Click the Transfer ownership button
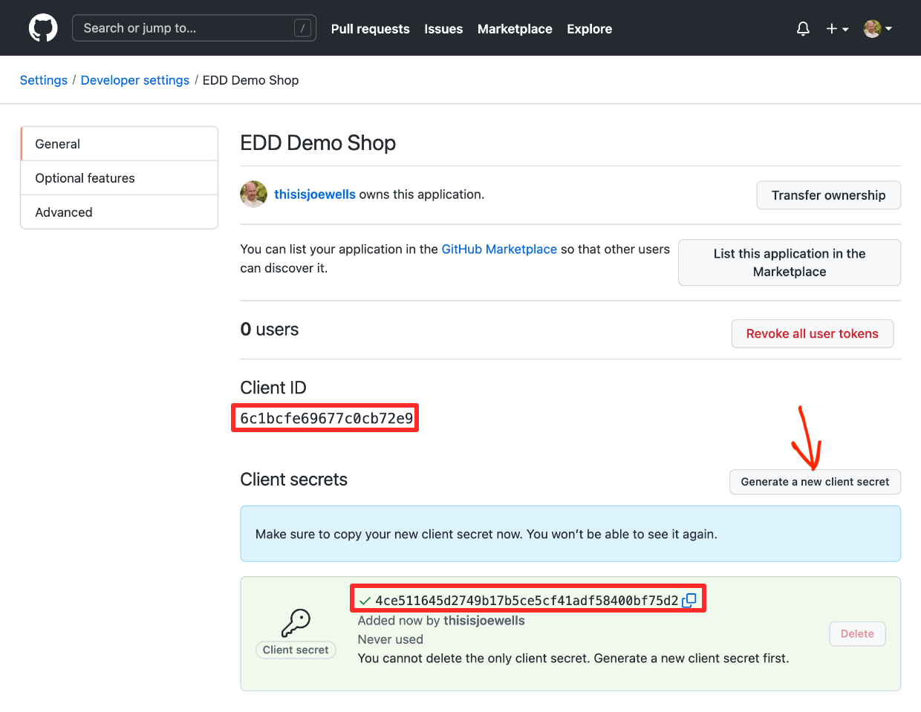Screen dimensions: 921x712 (x=828, y=195)
